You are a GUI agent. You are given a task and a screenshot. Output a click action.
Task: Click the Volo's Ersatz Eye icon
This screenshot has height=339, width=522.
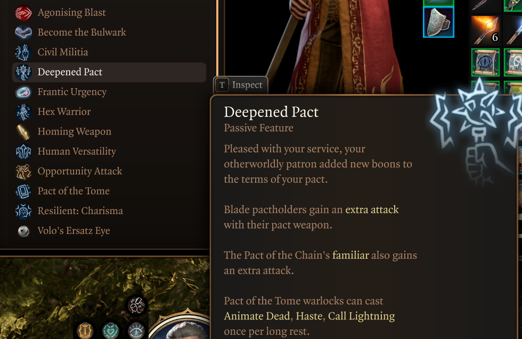(23, 231)
